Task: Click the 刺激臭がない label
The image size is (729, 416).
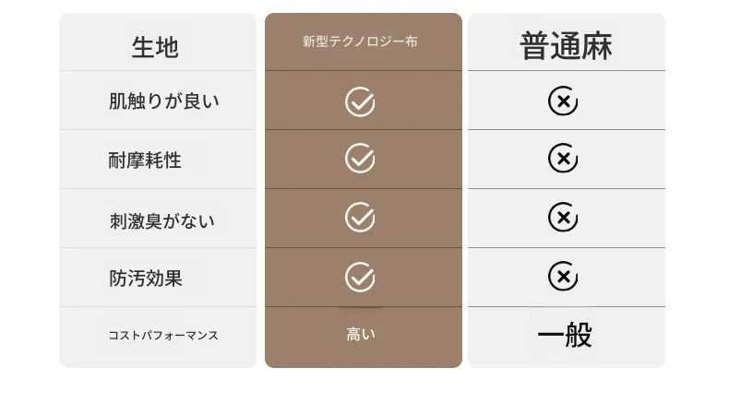Action: (x=162, y=221)
